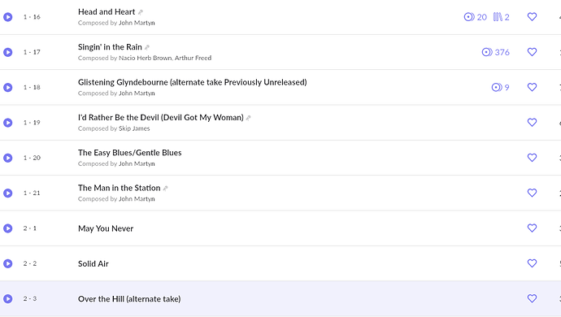Play Singin' in the Rain
The image size is (561, 317).
[x=8, y=52]
